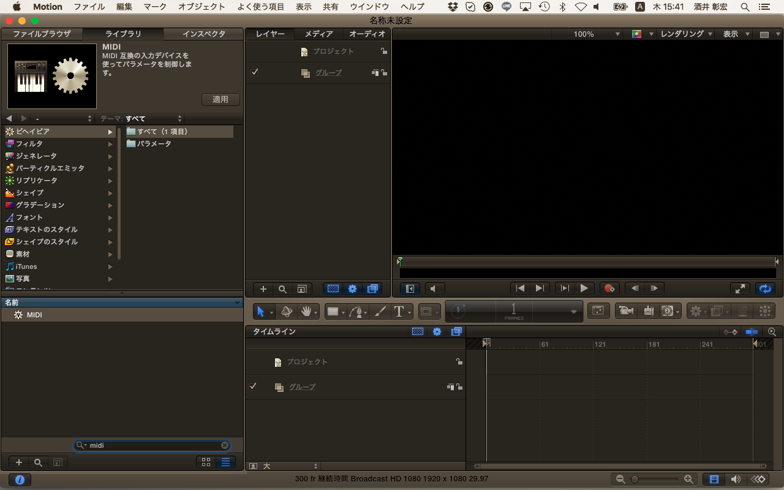Open the 100% zoom level dropdown
The image size is (784, 490).
click(x=587, y=34)
